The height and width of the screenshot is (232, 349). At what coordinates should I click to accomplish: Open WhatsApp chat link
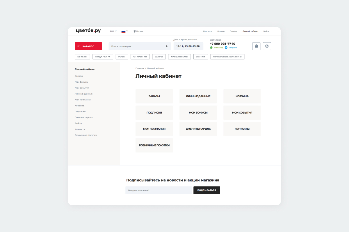tap(216, 48)
